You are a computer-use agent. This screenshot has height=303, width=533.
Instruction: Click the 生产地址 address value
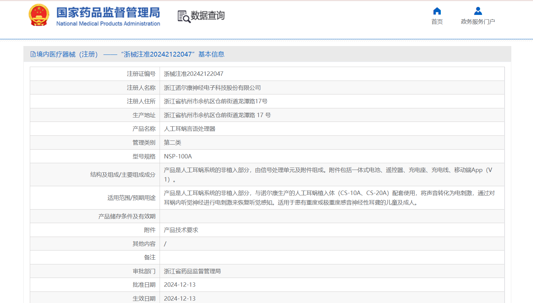tap(217, 115)
